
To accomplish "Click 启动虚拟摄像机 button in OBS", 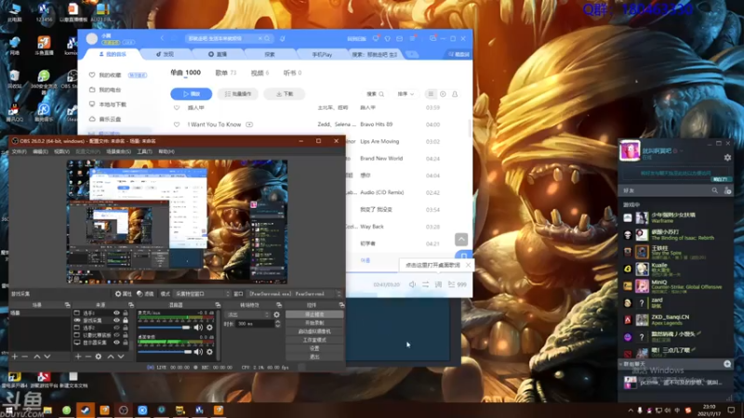I will (x=314, y=332).
